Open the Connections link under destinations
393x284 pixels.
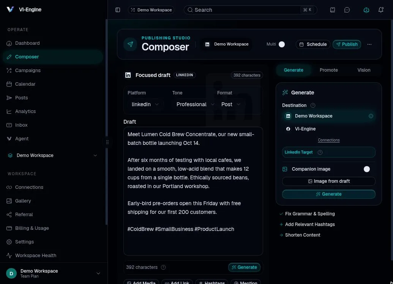coord(328,140)
